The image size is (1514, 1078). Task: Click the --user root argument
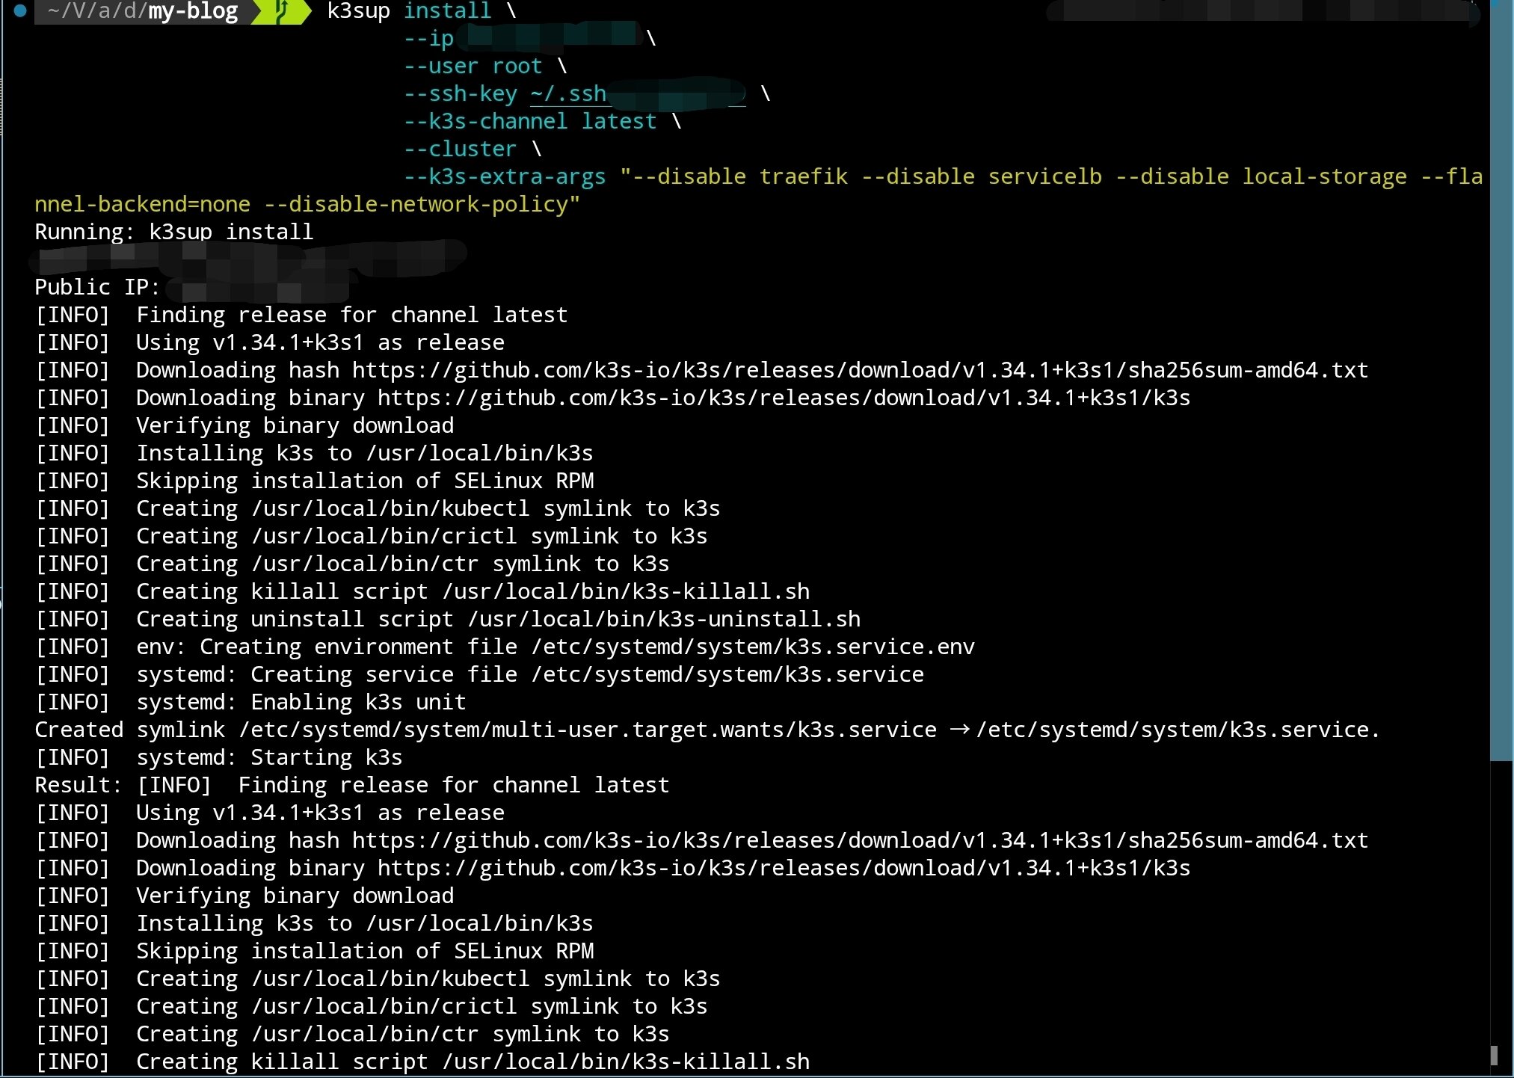pyautogui.click(x=473, y=67)
